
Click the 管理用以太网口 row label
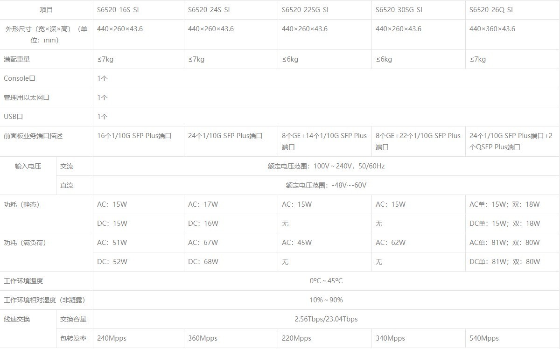tap(27, 98)
